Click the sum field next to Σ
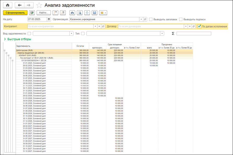Screen dimensions: 233x155 tap(194, 33)
